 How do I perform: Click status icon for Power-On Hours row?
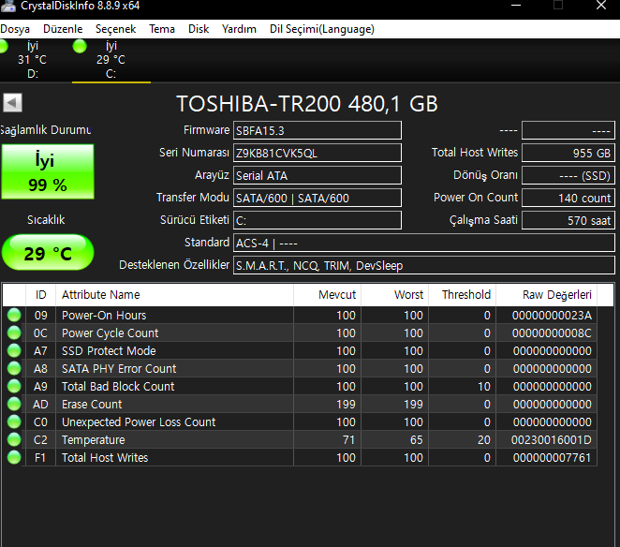[14, 316]
